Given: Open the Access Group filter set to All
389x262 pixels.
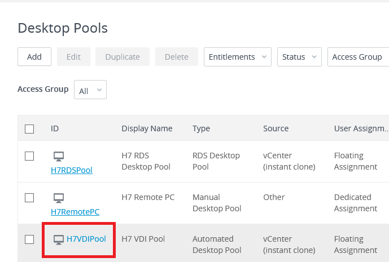Looking at the screenshot, I should 90,90.
